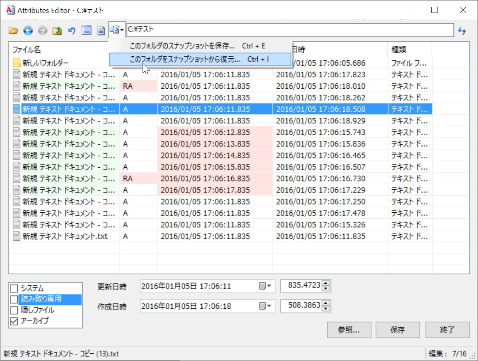Click file icon of row created 17:06:18.929
Viewport: 478px width, 361px height.
click(17, 121)
